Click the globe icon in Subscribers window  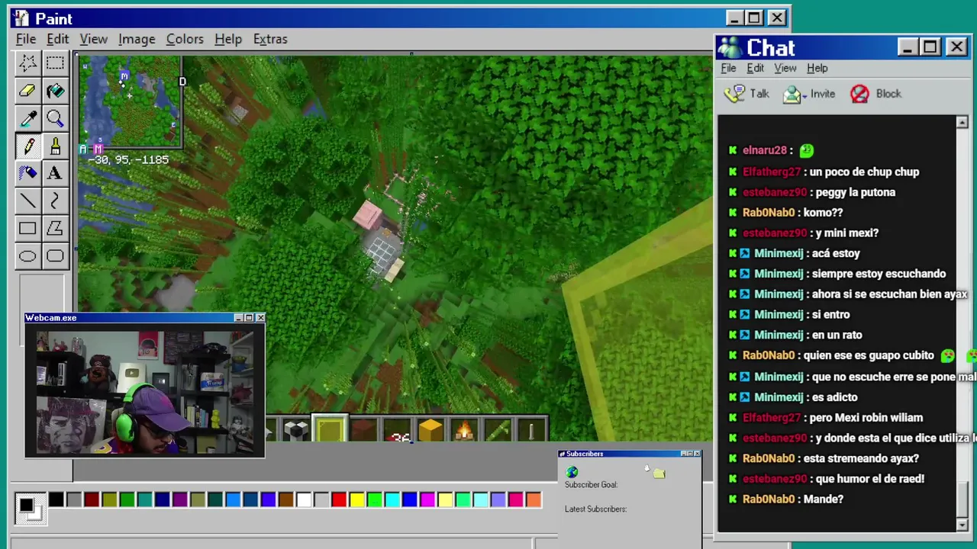point(572,473)
